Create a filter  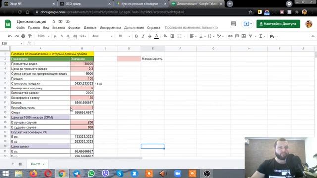point(250,36)
